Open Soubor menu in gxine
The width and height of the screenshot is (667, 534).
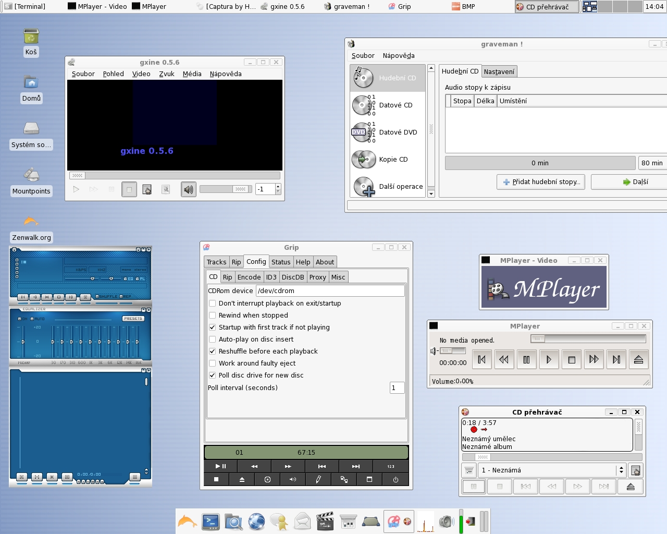(83, 74)
